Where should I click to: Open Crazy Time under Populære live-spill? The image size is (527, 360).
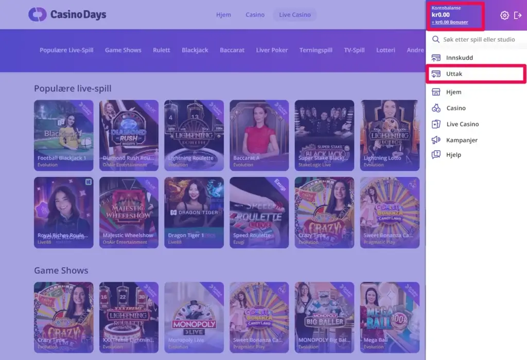[x=324, y=212]
